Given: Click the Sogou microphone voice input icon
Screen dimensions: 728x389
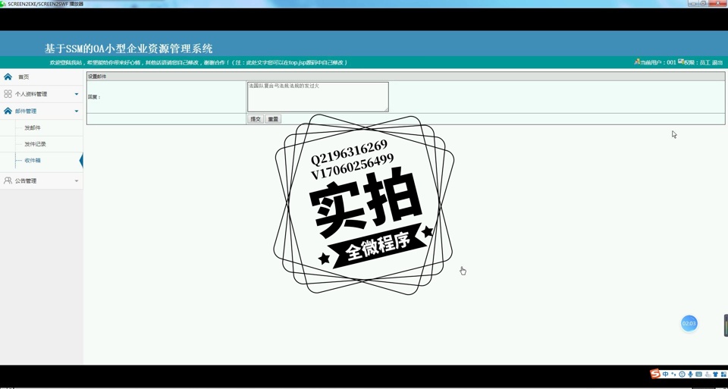Looking at the screenshot, I should (690, 374).
